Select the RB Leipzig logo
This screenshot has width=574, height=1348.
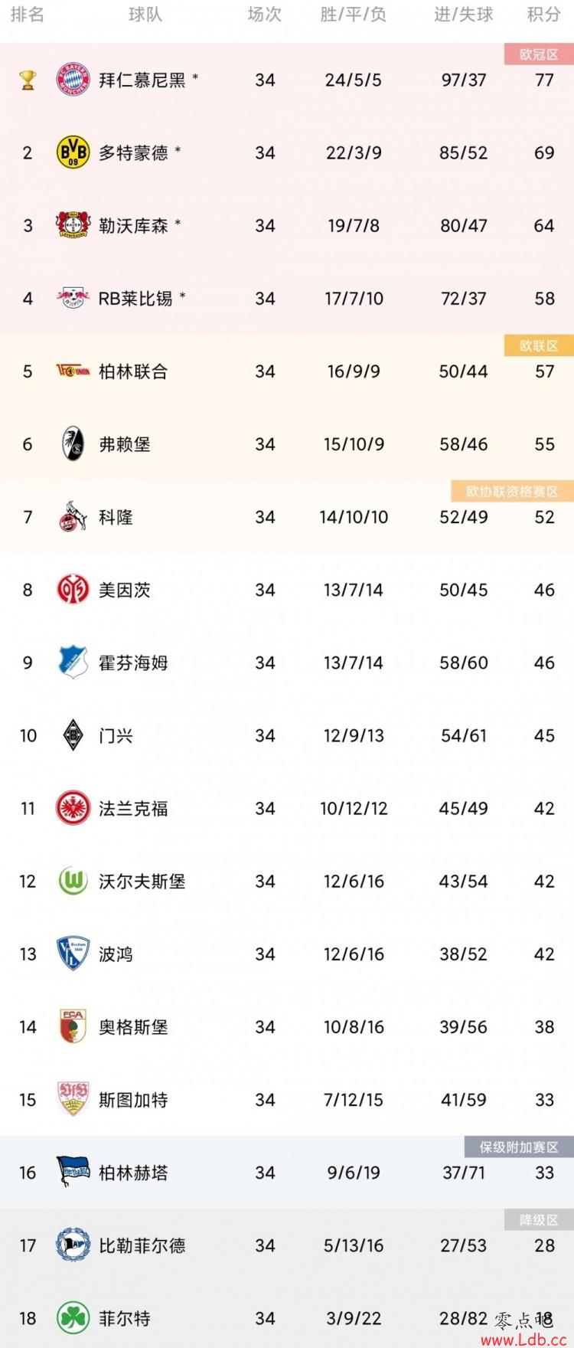click(73, 299)
